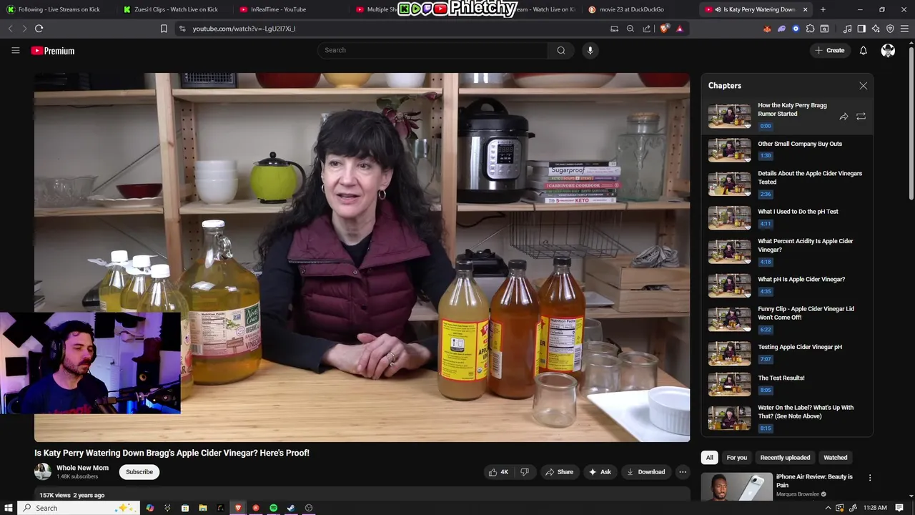The image size is (915, 515).
Task: Click the Windows taskbar Search box
Action: (79, 508)
